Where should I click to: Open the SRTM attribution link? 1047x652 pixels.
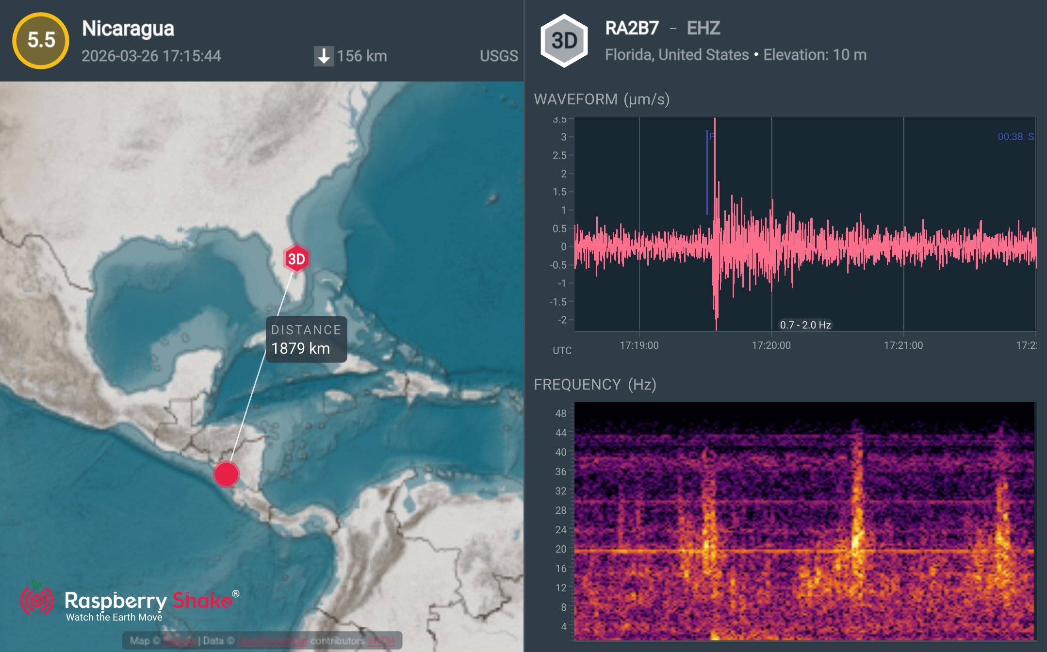click(x=381, y=641)
